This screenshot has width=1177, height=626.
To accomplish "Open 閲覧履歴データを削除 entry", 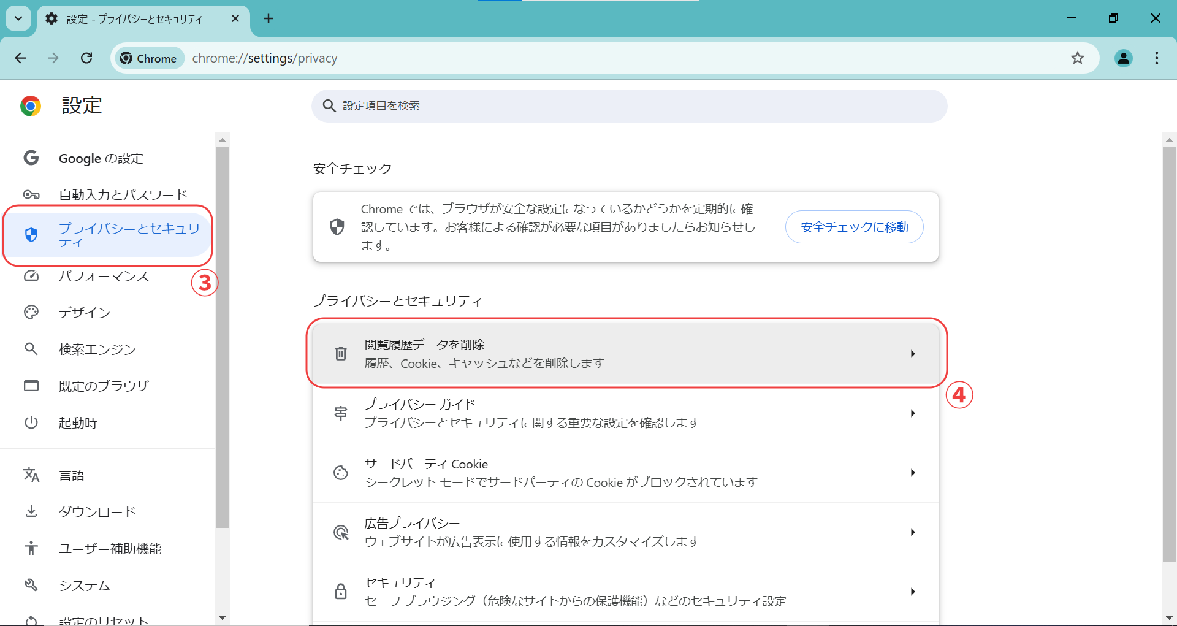I will pos(626,354).
